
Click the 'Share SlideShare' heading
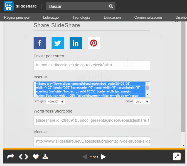pyautogui.click(x=57, y=25)
